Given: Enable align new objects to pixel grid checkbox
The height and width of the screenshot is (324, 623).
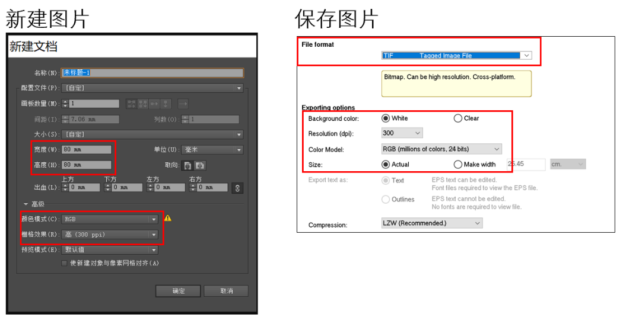Looking at the screenshot, I should click(x=64, y=263).
